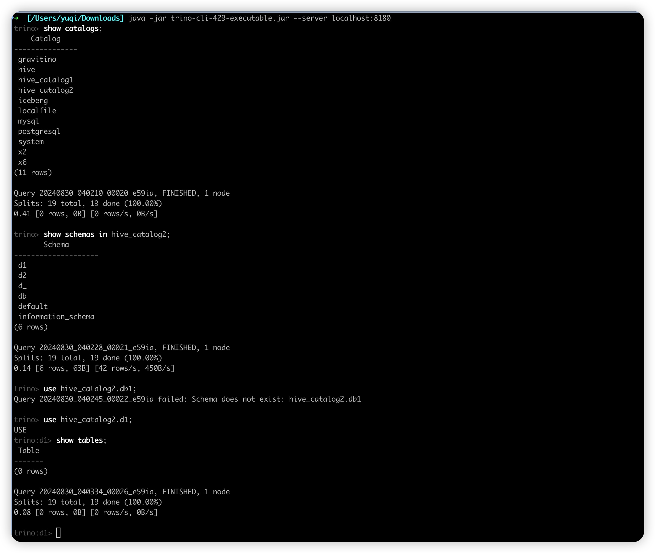Click the 'use hive_catalog2.d1;' command line

click(88, 420)
